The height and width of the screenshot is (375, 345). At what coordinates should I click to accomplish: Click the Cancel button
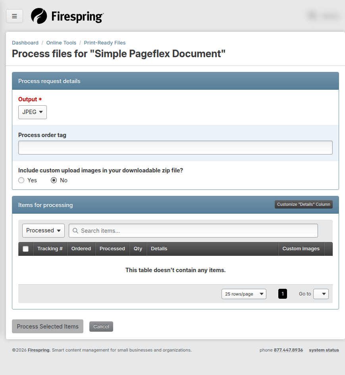click(101, 327)
